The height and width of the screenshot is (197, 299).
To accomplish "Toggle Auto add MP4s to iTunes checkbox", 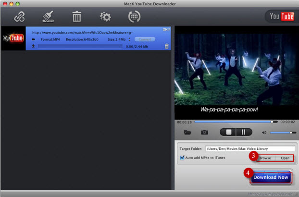I will [182, 158].
